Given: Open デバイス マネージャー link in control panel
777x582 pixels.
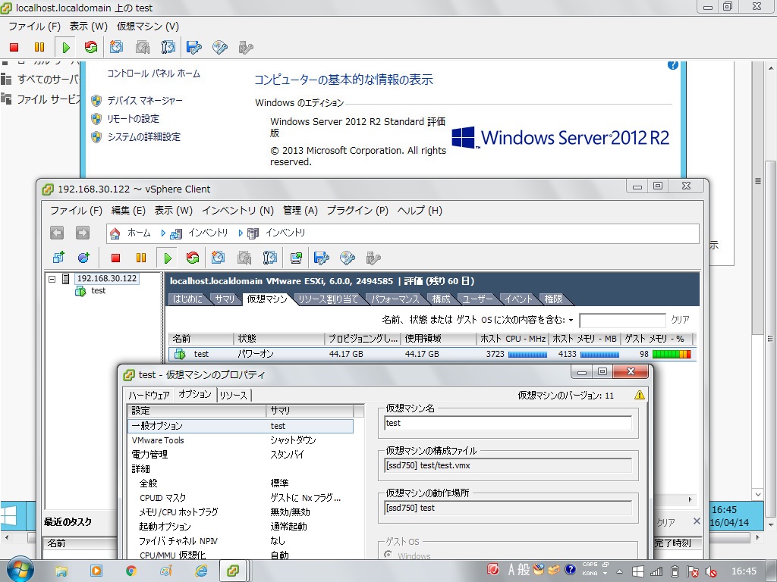Looking at the screenshot, I should click(144, 101).
